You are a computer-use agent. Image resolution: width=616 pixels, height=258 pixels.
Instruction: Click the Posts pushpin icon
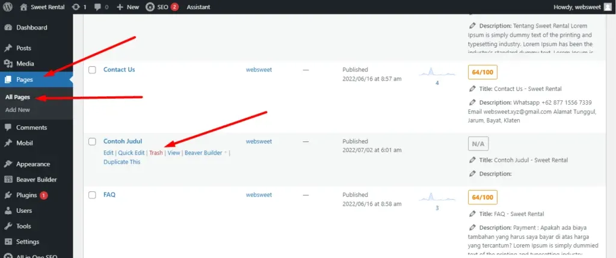pyautogui.click(x=8, y=48)
